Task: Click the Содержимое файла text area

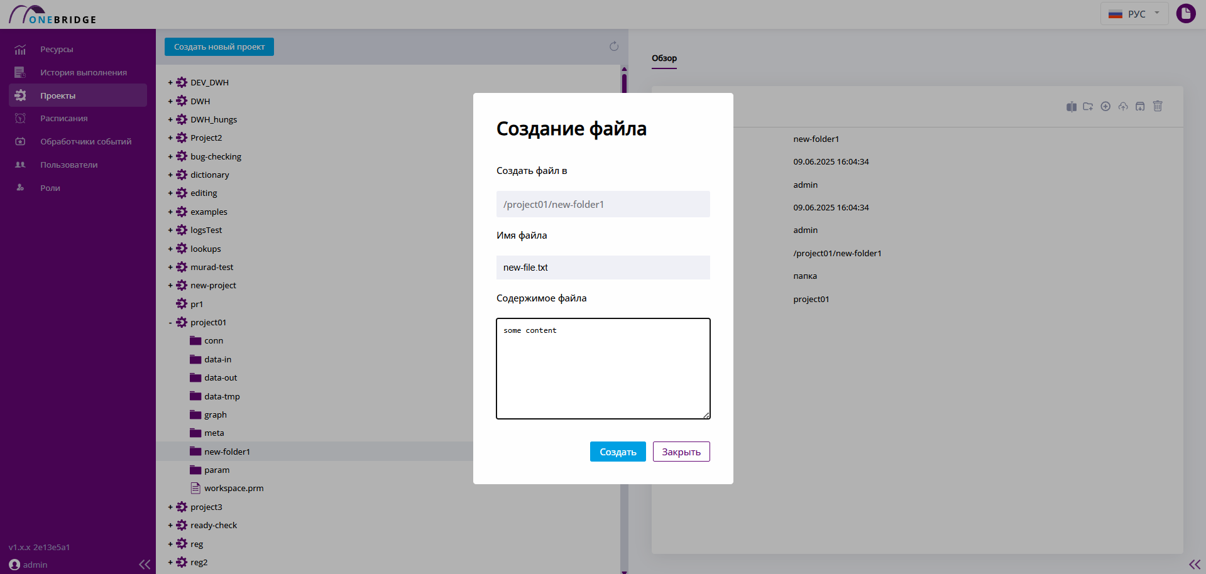Action: click(x=603, y=369)
